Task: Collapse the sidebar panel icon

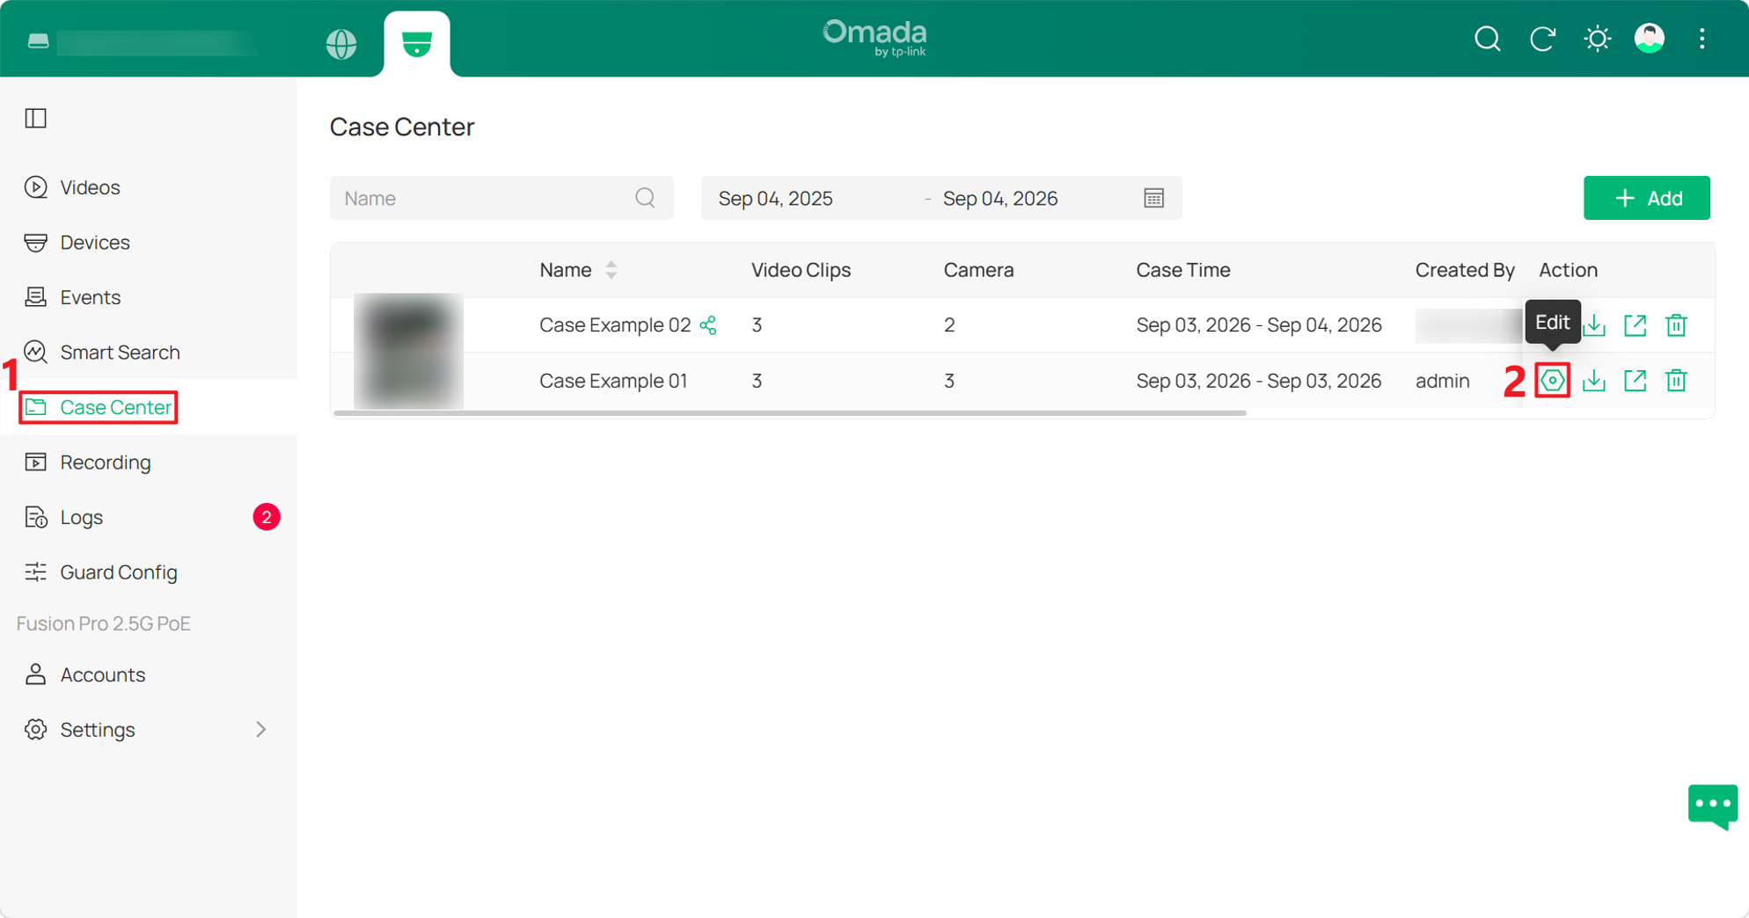Action: click(x=35, y=118)
